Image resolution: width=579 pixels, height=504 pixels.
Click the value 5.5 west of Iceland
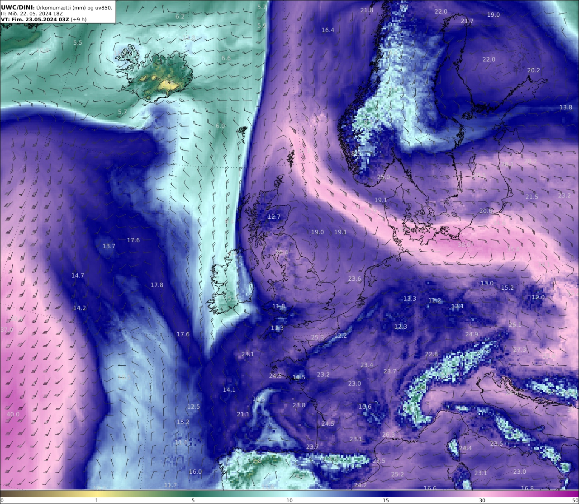click(x=78, y=42)
